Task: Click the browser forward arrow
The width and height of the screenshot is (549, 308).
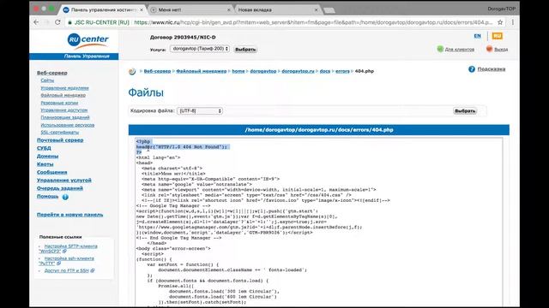Action: 47,22
